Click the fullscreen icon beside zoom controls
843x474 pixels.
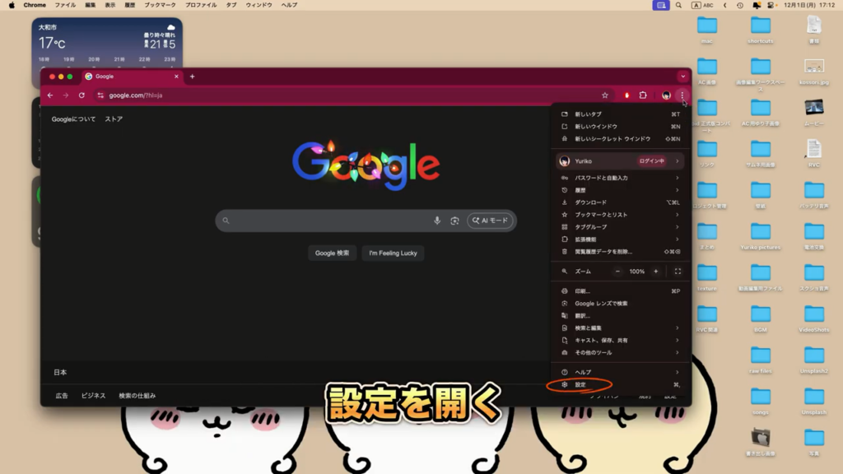(x=678, y=272)
